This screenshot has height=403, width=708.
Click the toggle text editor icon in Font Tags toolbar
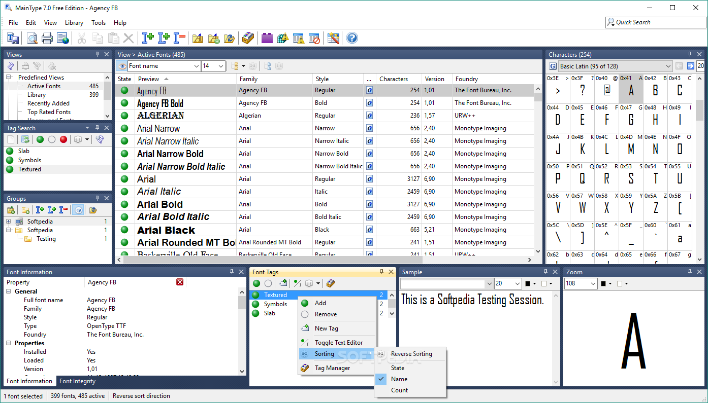298,283
